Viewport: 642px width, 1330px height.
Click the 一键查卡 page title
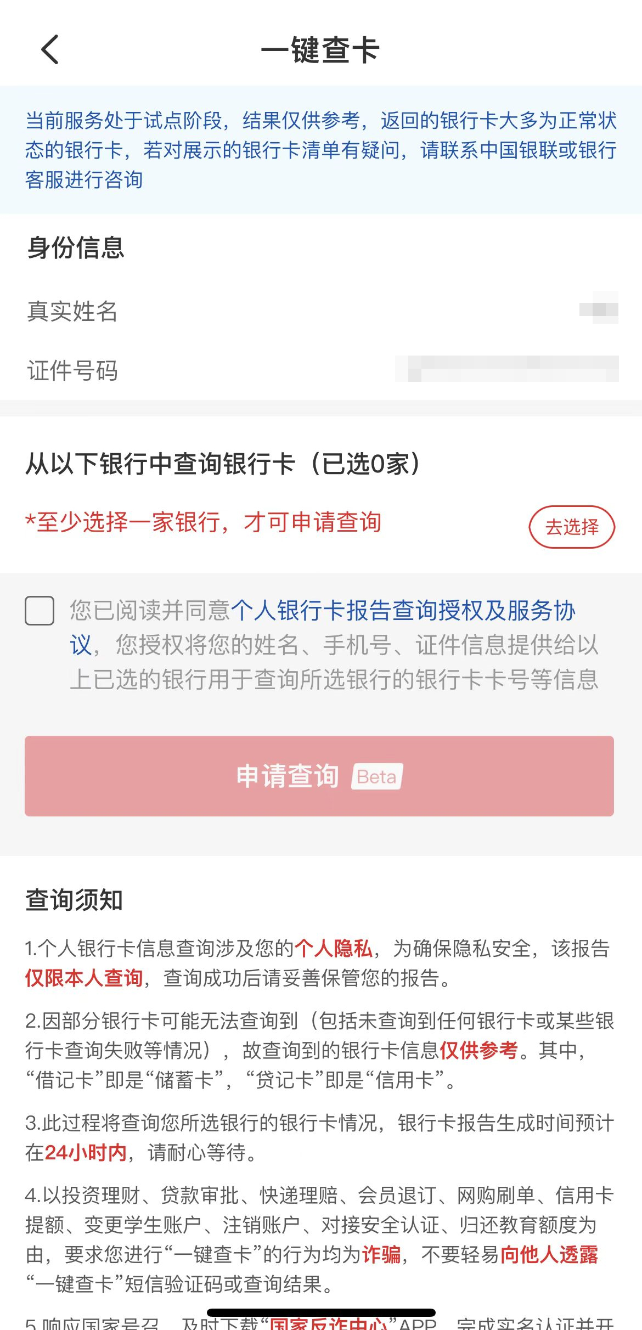coord(320,50)
